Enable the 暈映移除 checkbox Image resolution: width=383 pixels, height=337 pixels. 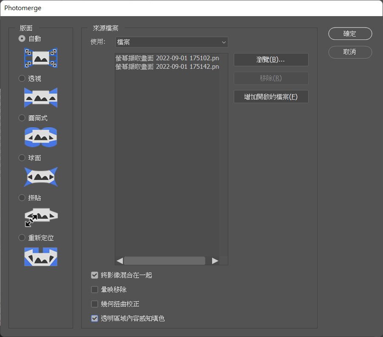pyautogui.click(x=94, y=289)
